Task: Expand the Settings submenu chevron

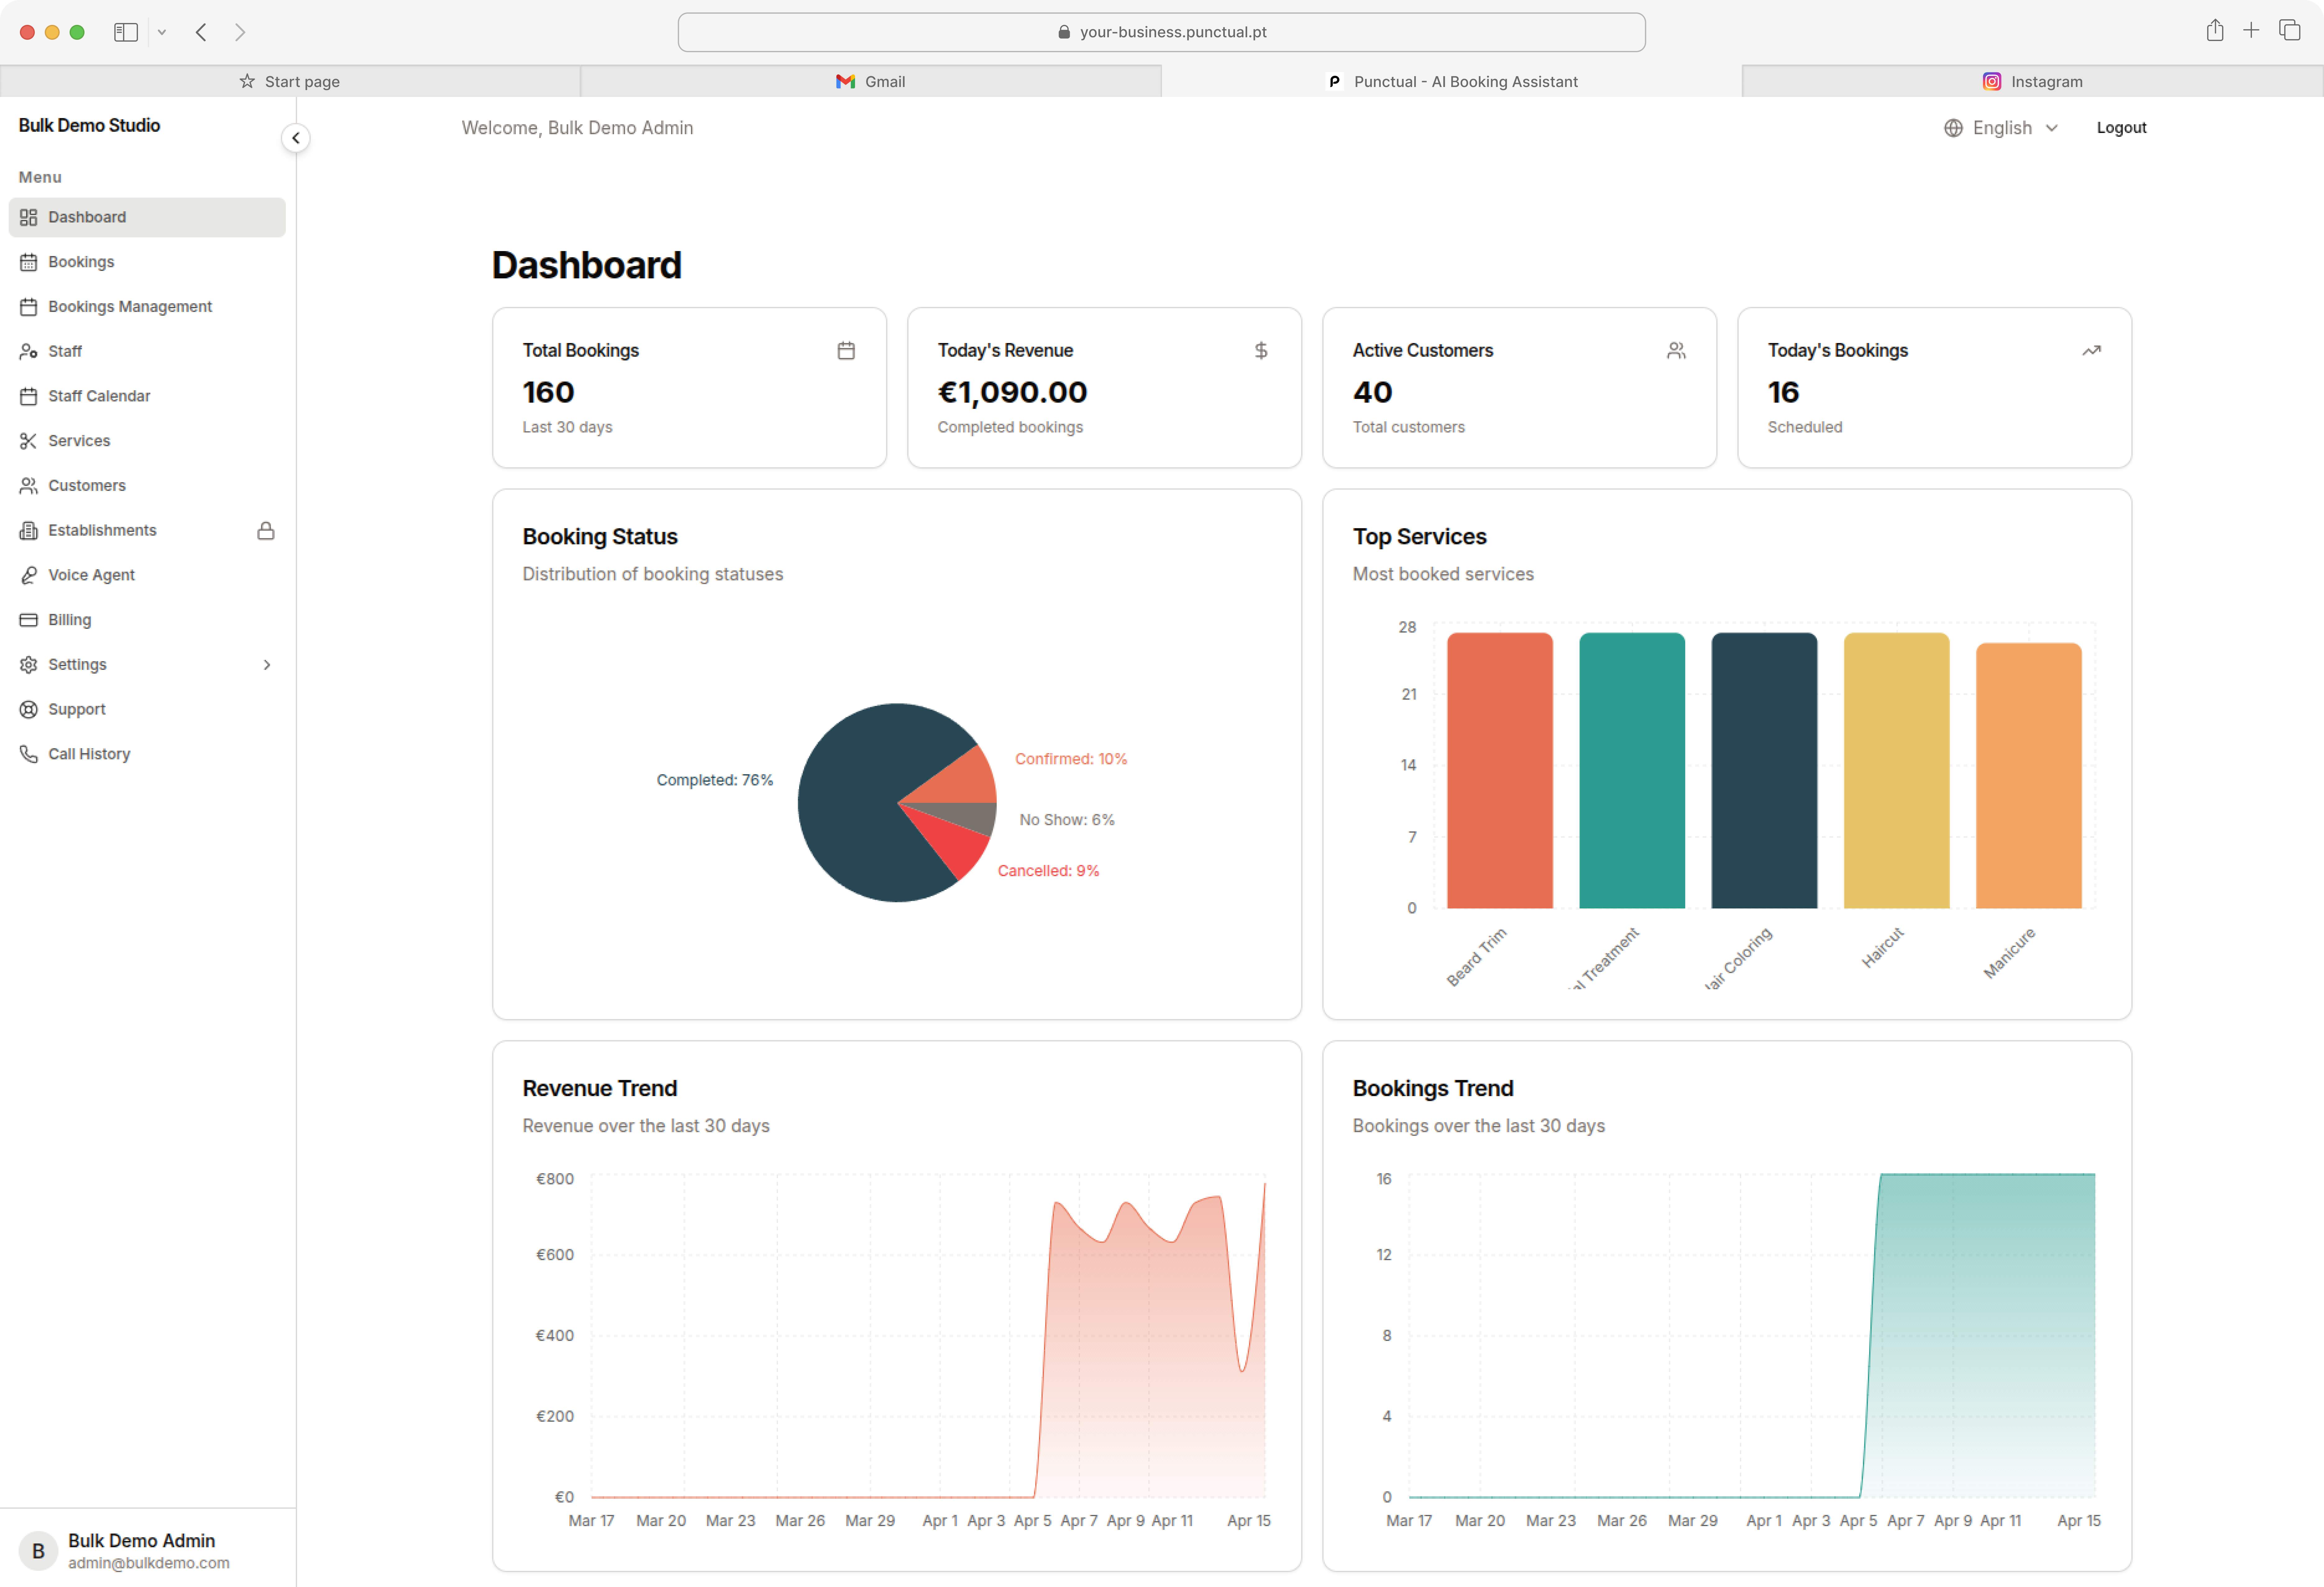Action: click(x=267, y=665)
